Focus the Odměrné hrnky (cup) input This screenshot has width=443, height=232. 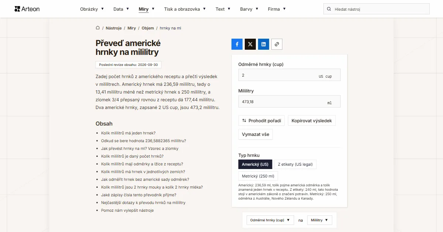click(289, 75)
